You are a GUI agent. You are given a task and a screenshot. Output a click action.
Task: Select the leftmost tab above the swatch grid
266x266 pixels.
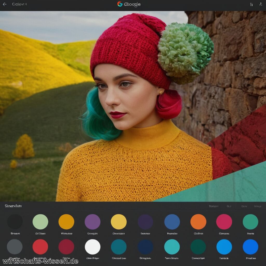(214, 206)
